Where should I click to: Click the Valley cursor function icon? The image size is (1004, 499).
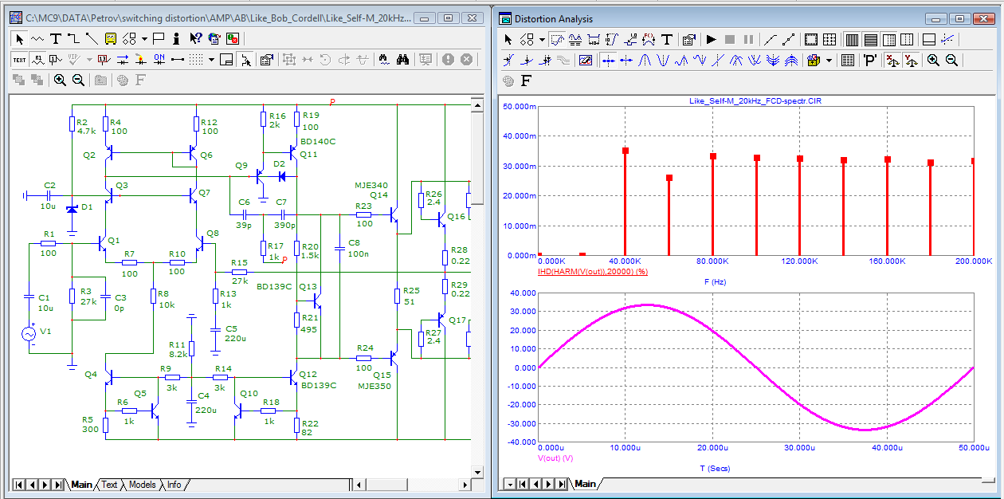(663, 61)
